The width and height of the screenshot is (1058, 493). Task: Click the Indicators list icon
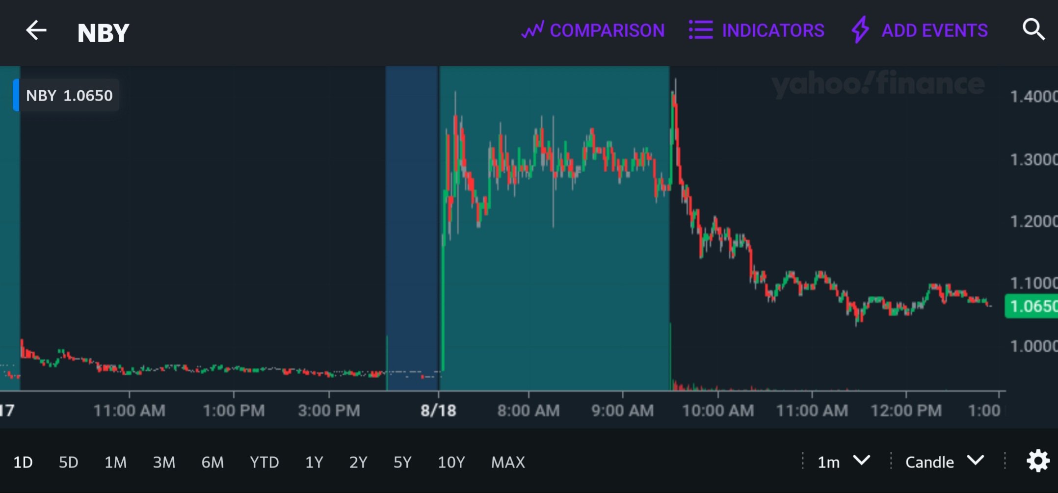pyautogui.click(x=701, y=30)
